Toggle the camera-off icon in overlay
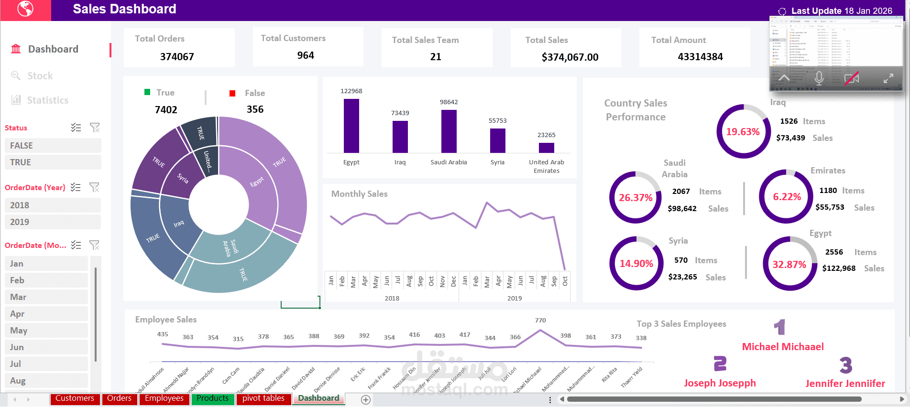Viewport: 910px width, 407px height. 852,78
